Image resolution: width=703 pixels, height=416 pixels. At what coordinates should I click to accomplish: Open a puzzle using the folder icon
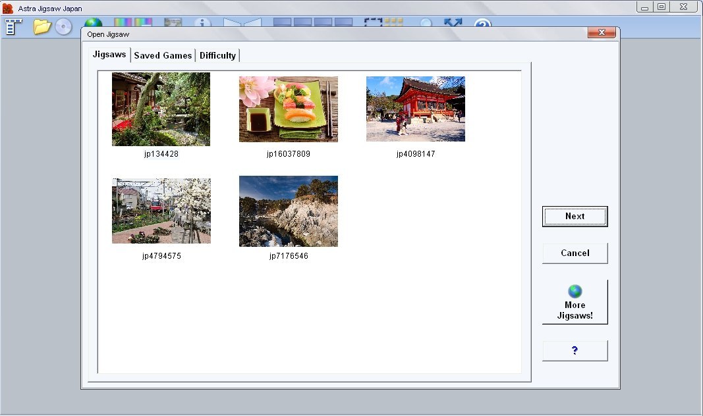[42, 27]
